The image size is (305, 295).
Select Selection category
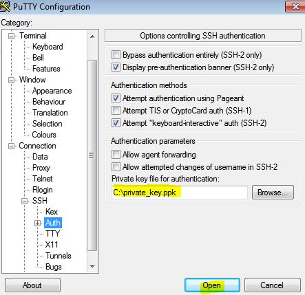pos(48,124)
